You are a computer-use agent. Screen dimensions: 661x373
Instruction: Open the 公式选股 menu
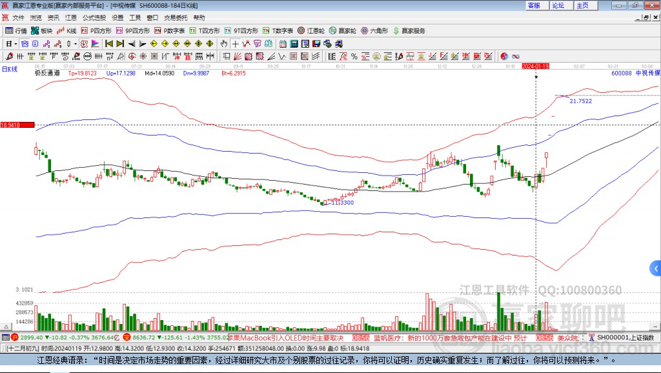(x=94, y=17)
